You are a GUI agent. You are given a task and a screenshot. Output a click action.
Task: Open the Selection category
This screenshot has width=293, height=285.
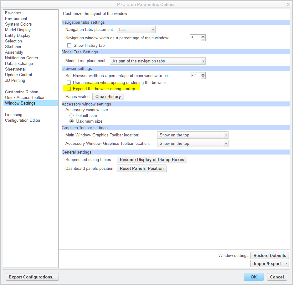pyautogui.click(x=13, y=41)
